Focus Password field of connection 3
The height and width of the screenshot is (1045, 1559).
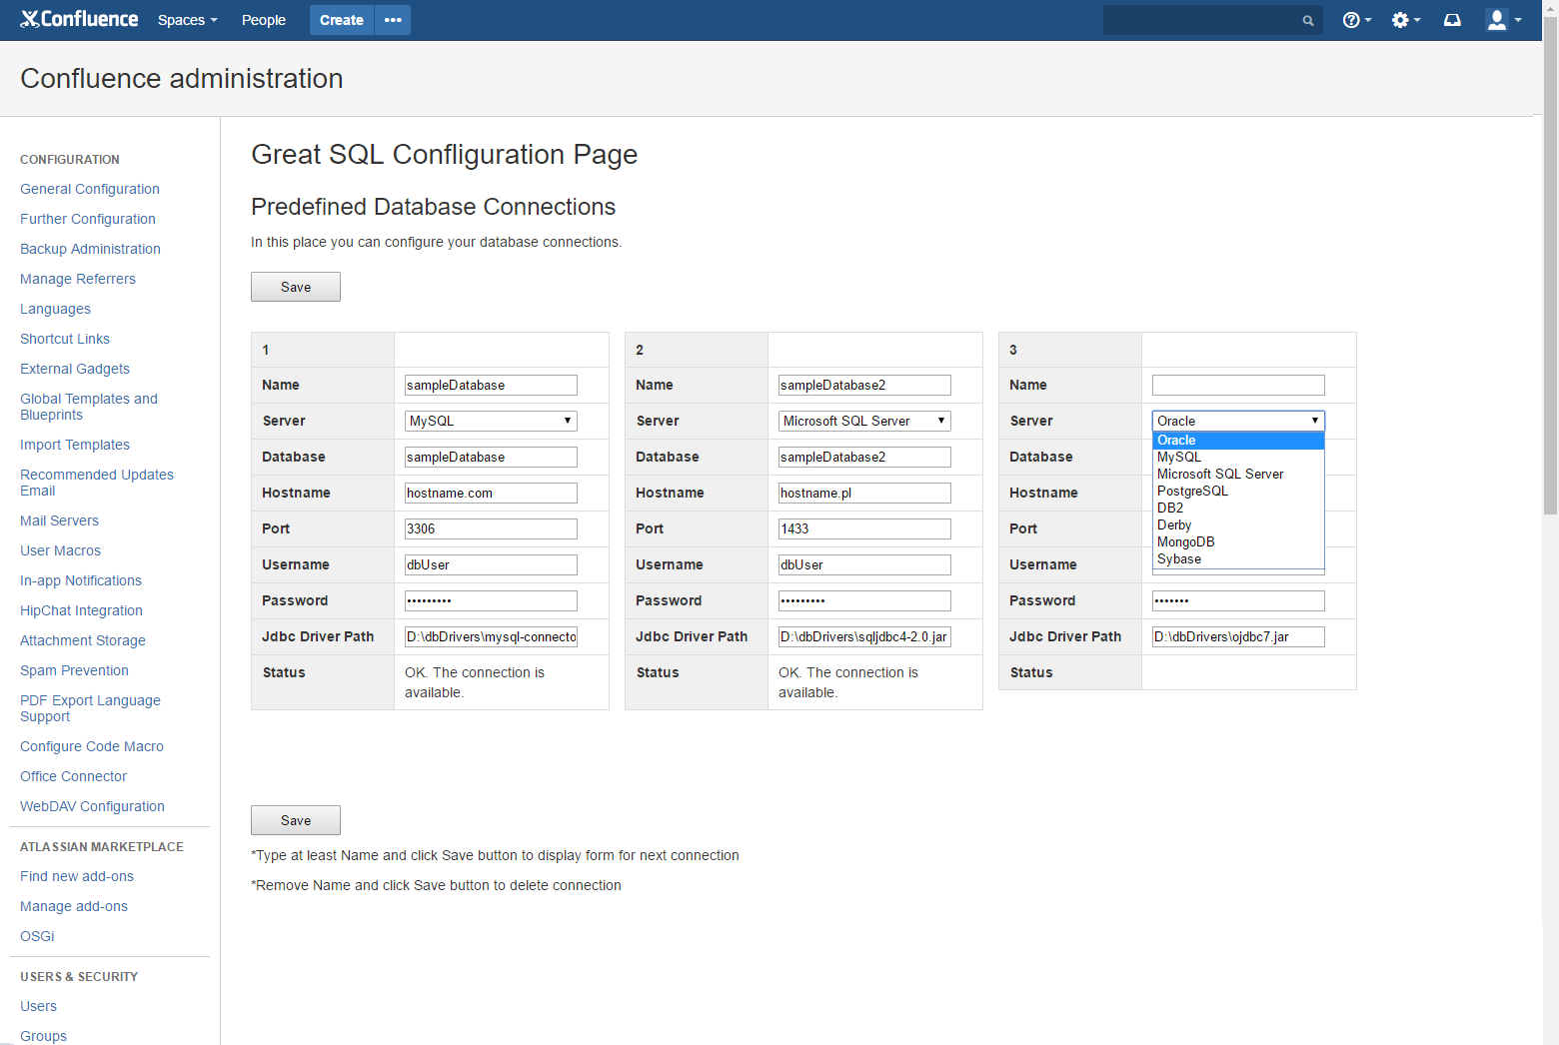coord(1238,600)
